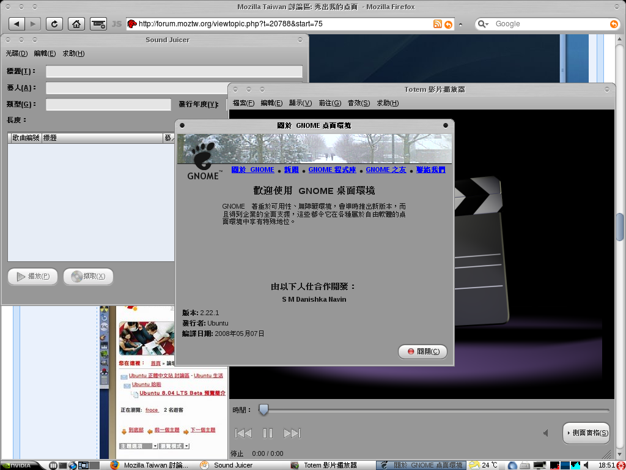
Task: Close the GNOME about dialog with 關閉(C)
Action: pyautogui.click(x=422, y=351)
